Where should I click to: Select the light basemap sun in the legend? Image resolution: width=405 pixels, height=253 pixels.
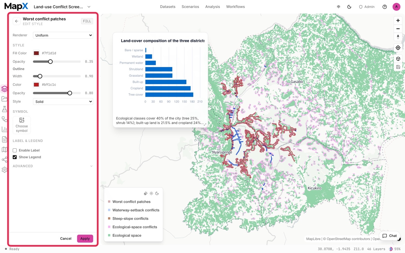coord(151,193)
